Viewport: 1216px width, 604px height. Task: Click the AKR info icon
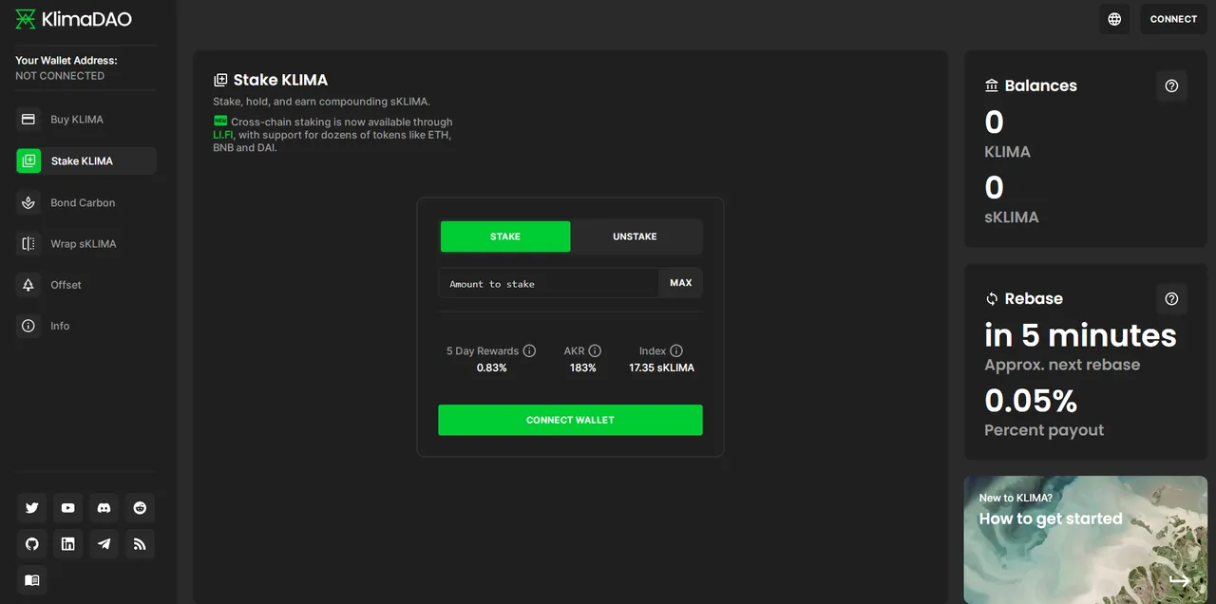click(595, 350)
